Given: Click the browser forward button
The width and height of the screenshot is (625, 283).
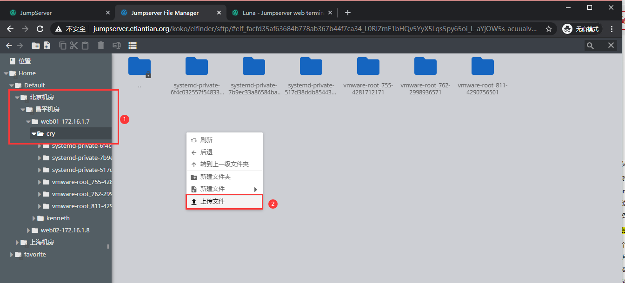Looking at the screenshot, I should (25, 29).
